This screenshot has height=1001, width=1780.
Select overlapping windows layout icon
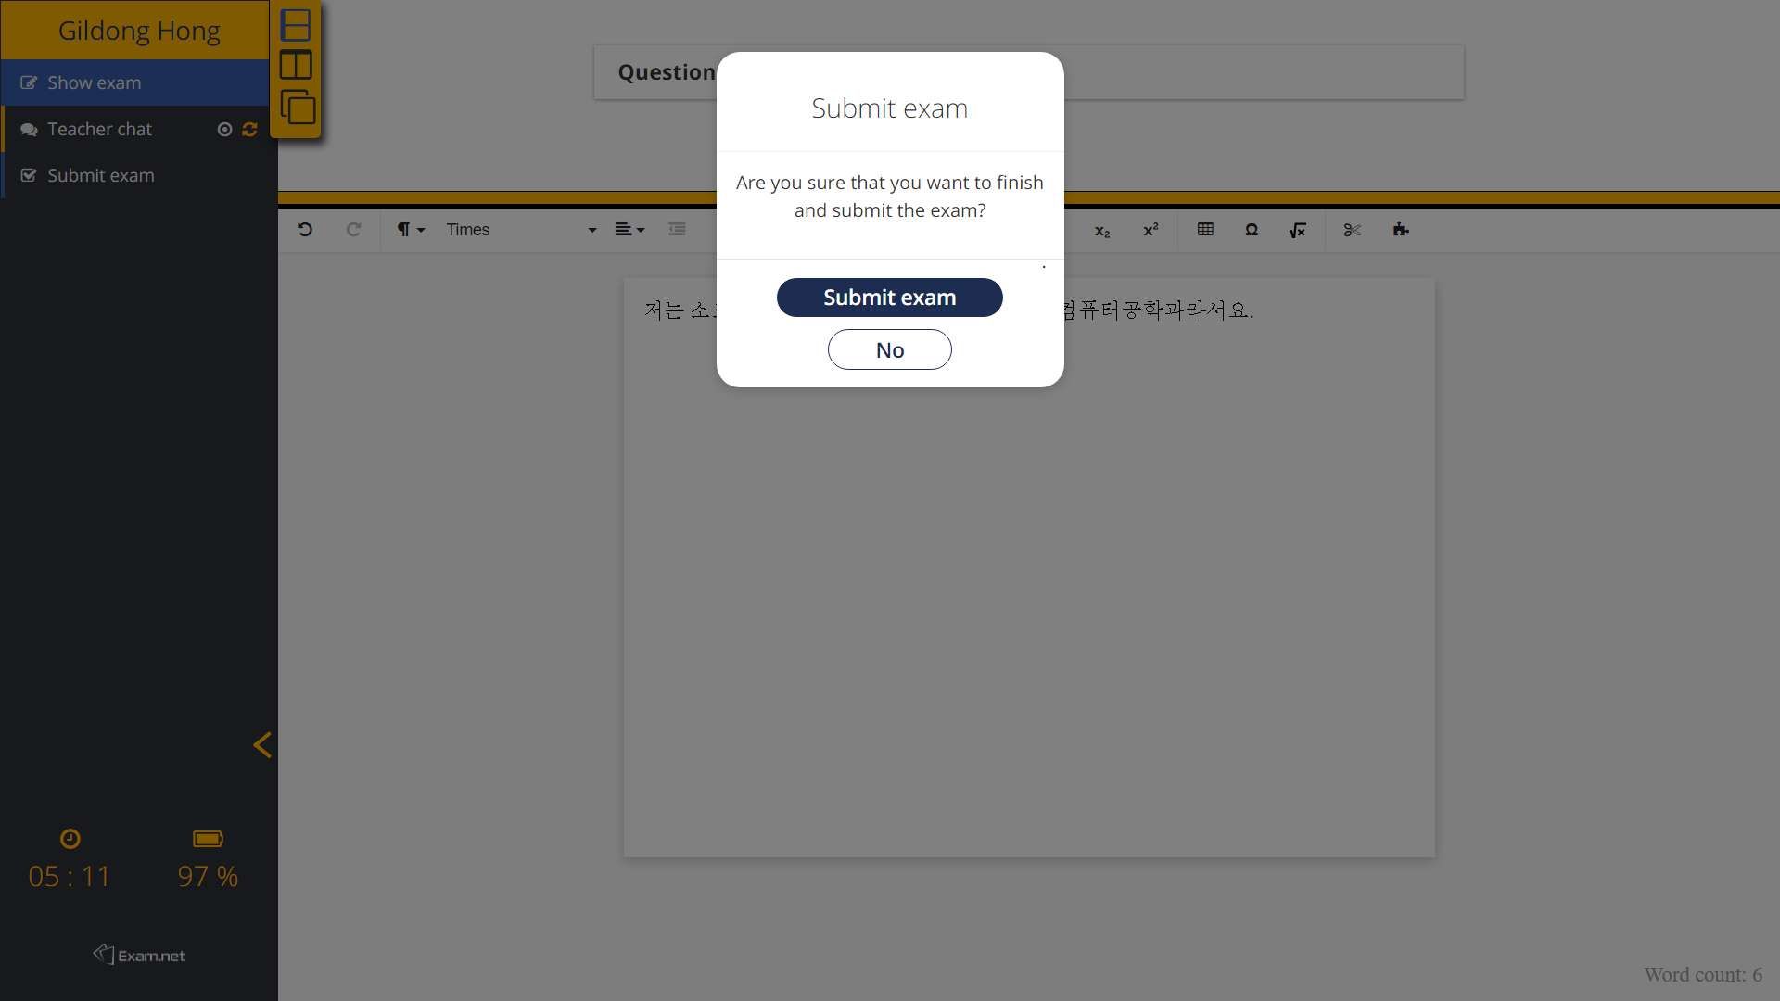point(298,108)
